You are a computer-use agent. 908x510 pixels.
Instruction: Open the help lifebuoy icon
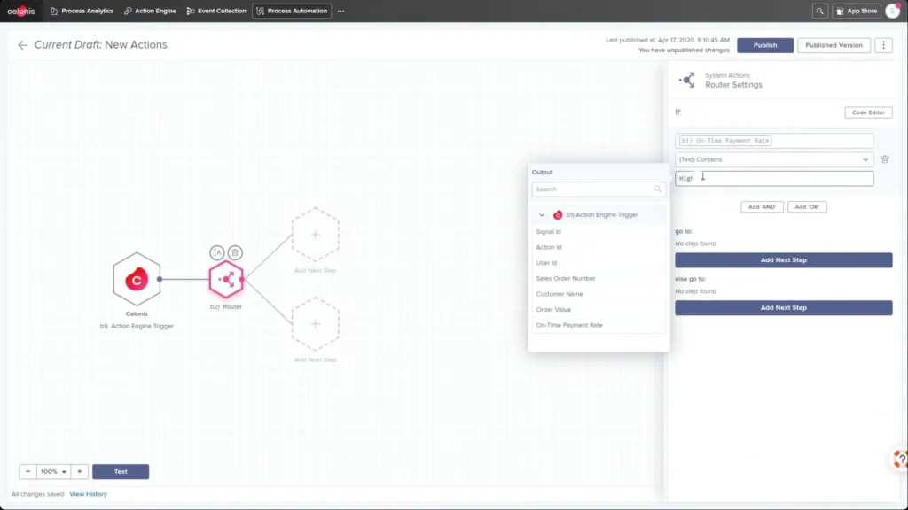900,460
